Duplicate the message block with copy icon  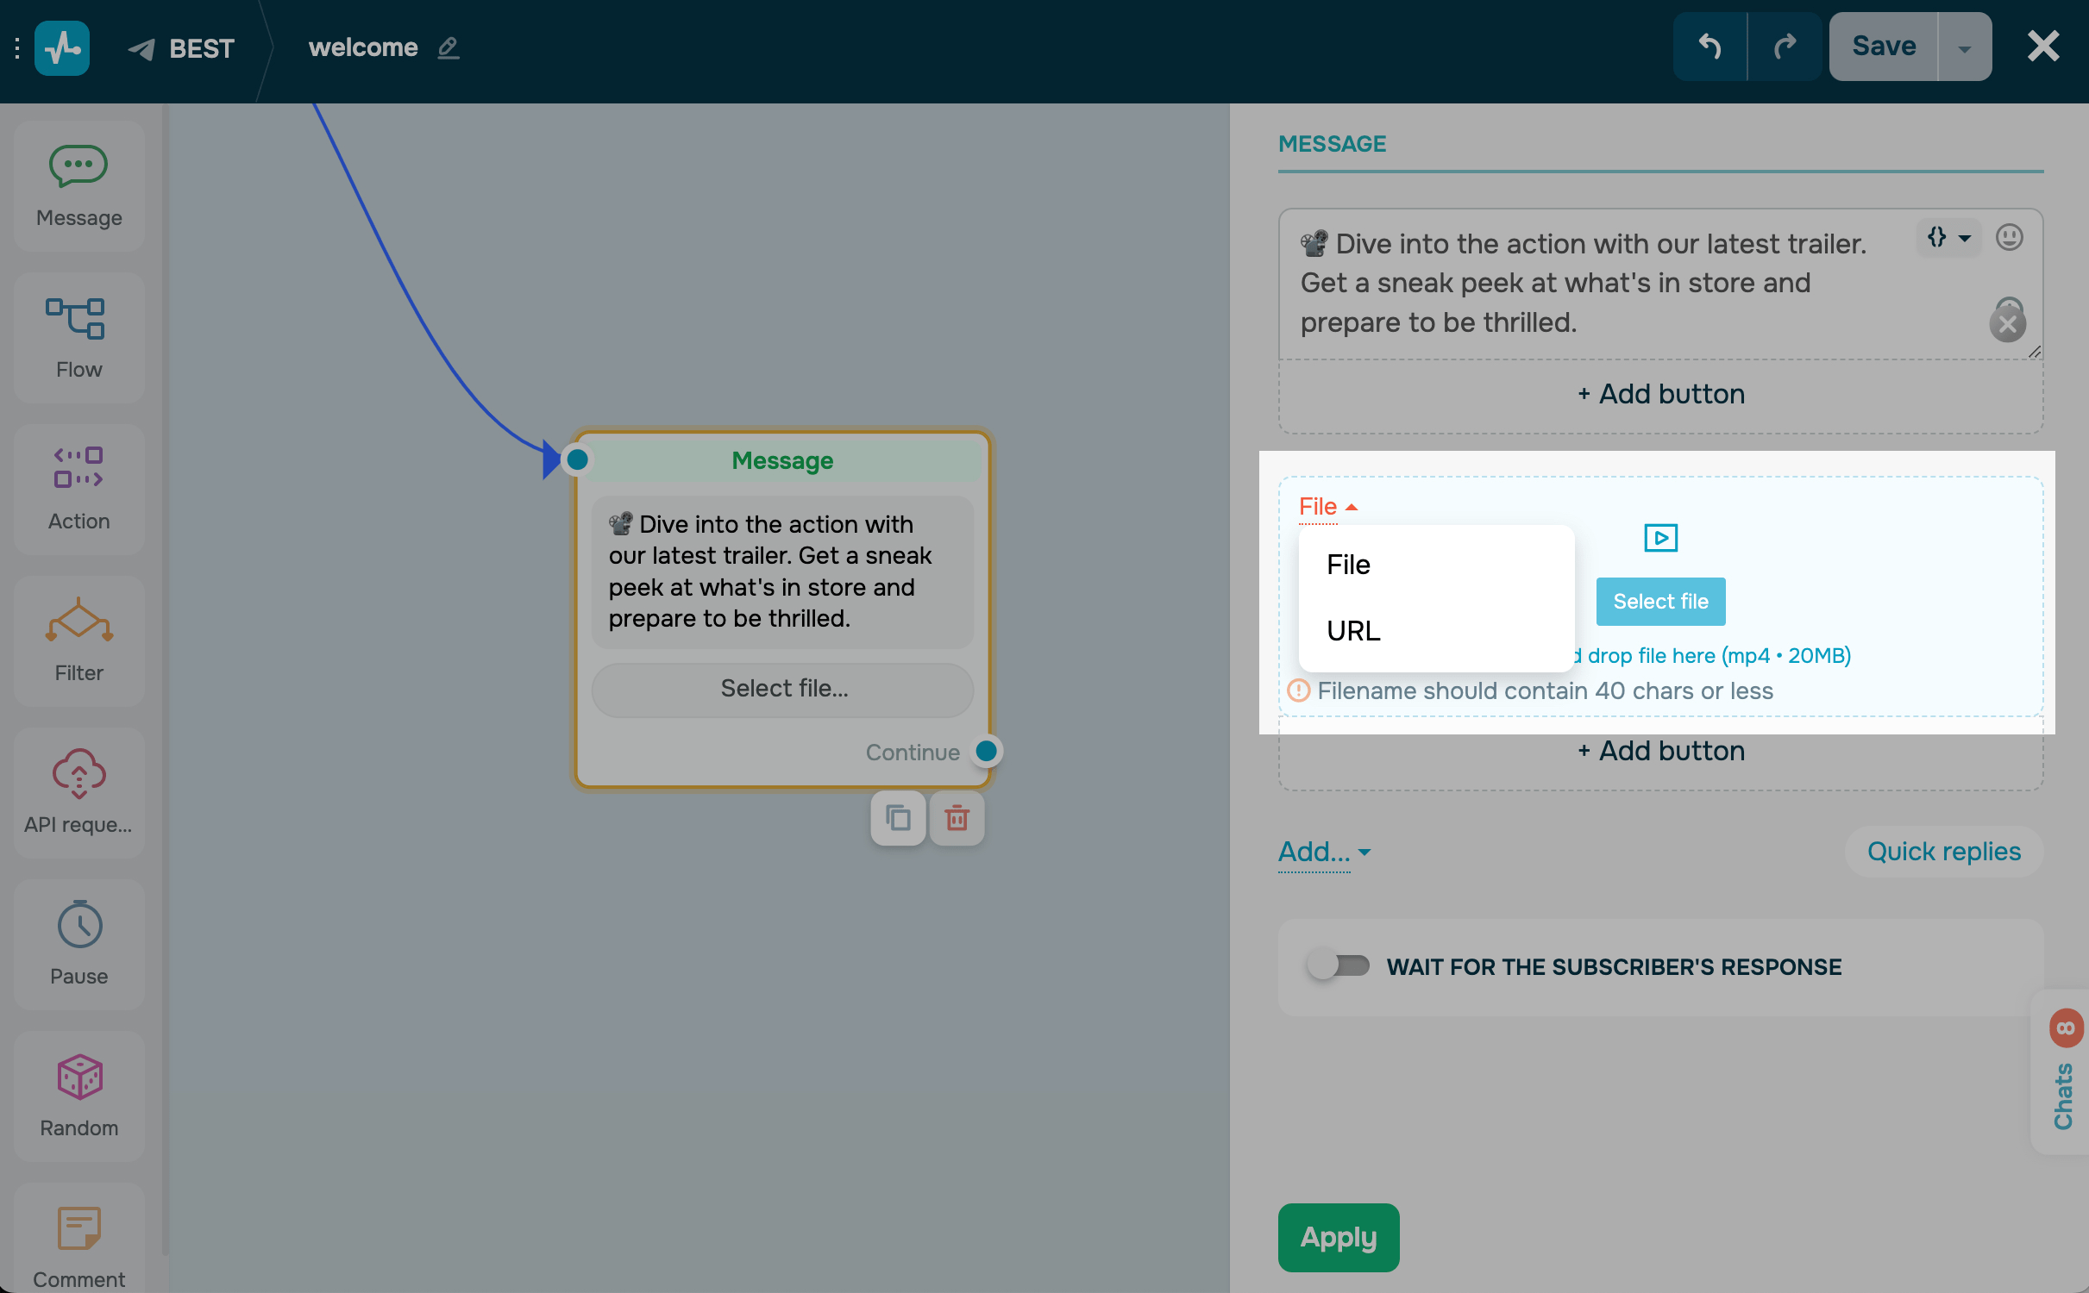898,817
